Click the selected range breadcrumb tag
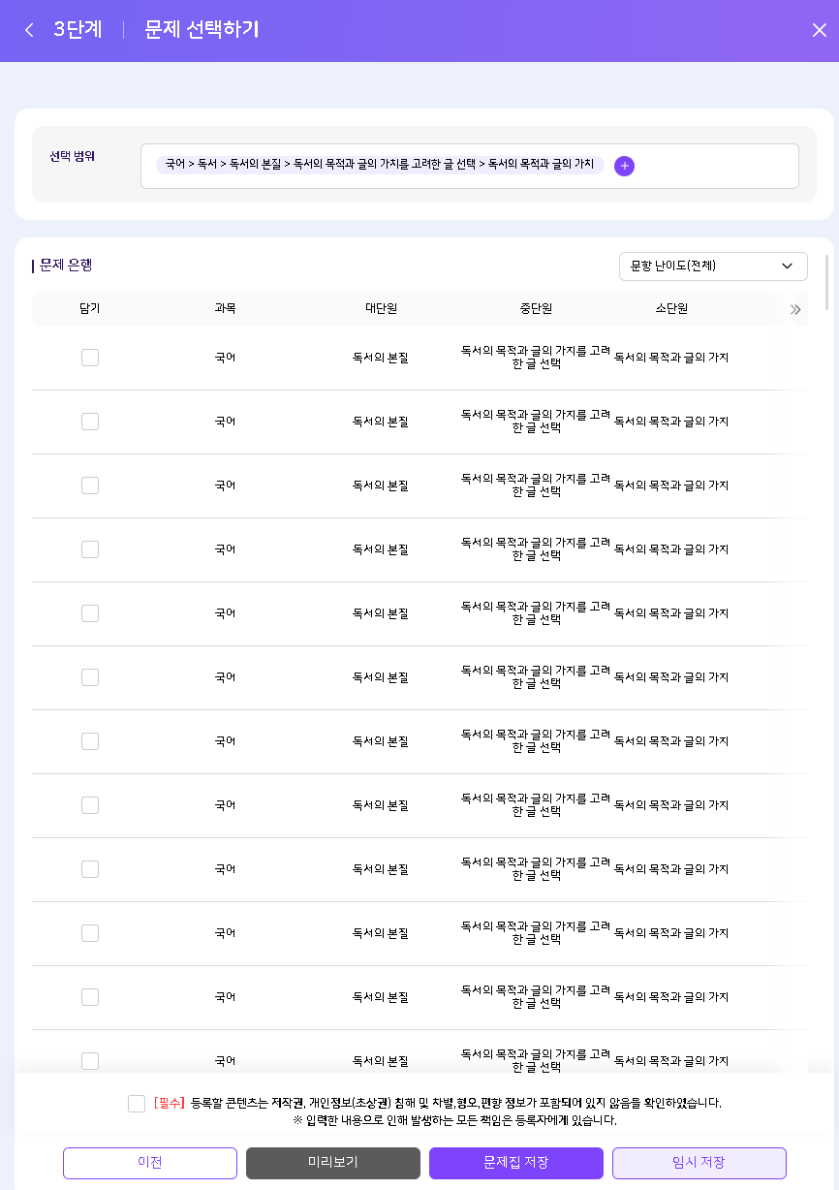Screen dimensions: 839x1190 point(380,165)
